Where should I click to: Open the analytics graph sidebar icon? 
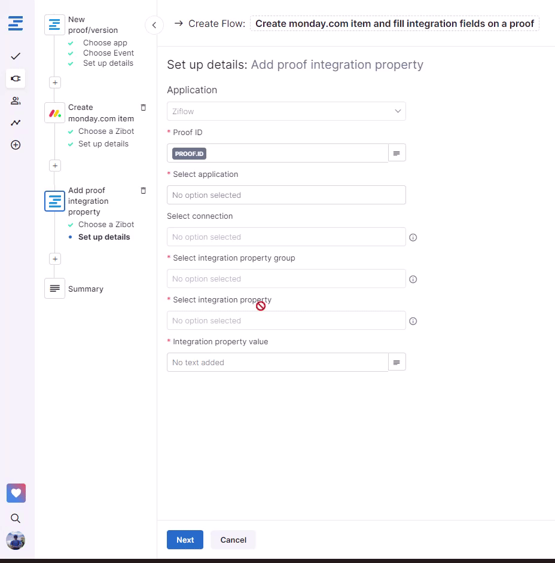(16, 123)
